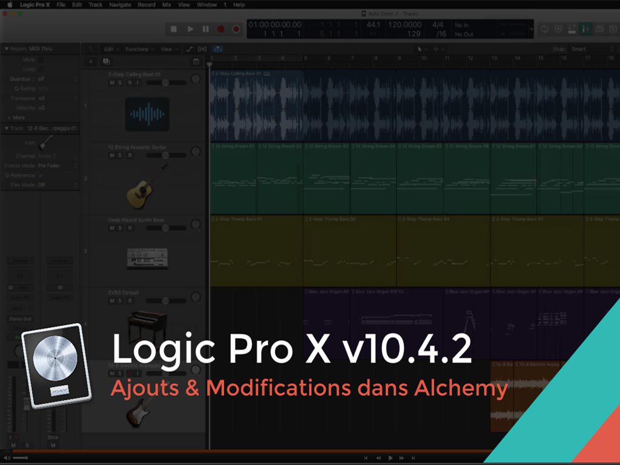The height and width of the screenshot is (465, 620).
Task: Click the Record button in transport
Action: pos(221,29)
